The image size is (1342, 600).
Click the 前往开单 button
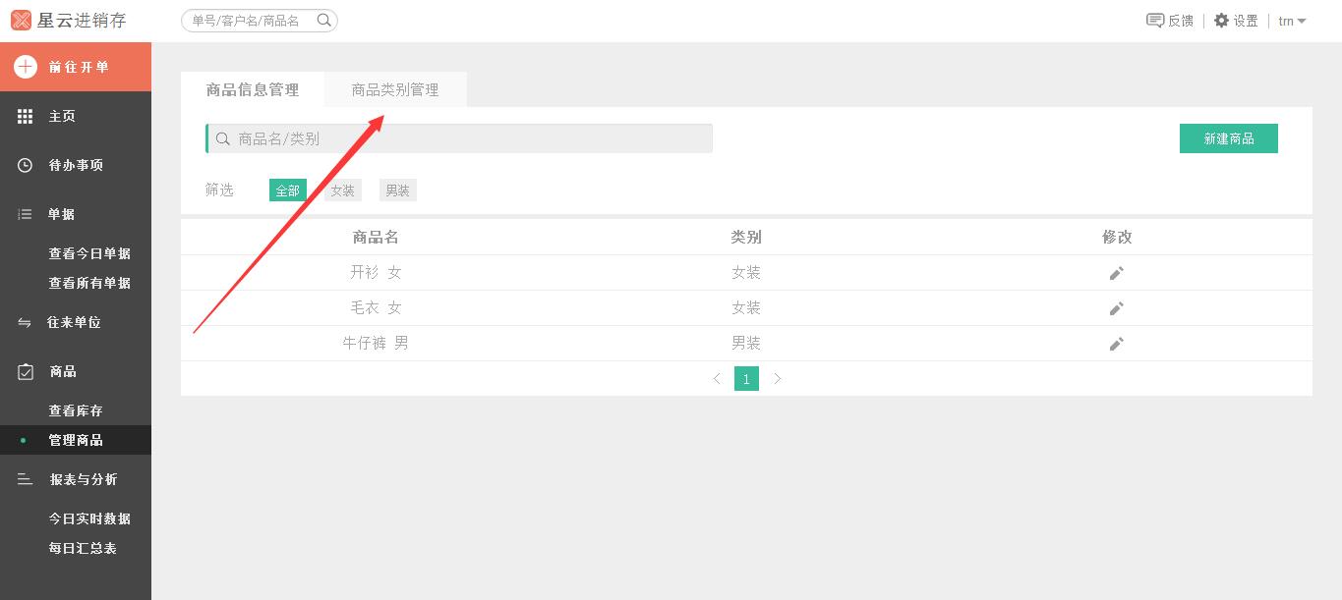pos(76,66)
